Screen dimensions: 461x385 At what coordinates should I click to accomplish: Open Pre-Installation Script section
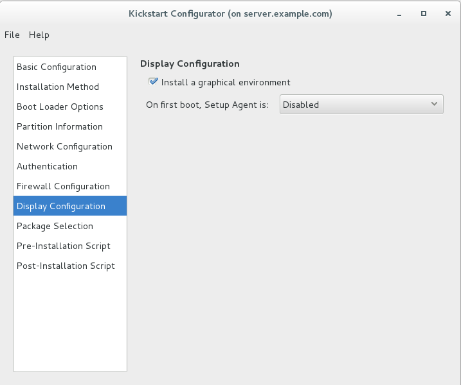64,246
